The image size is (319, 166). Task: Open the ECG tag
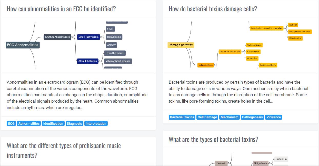click(x=11, y=123)
